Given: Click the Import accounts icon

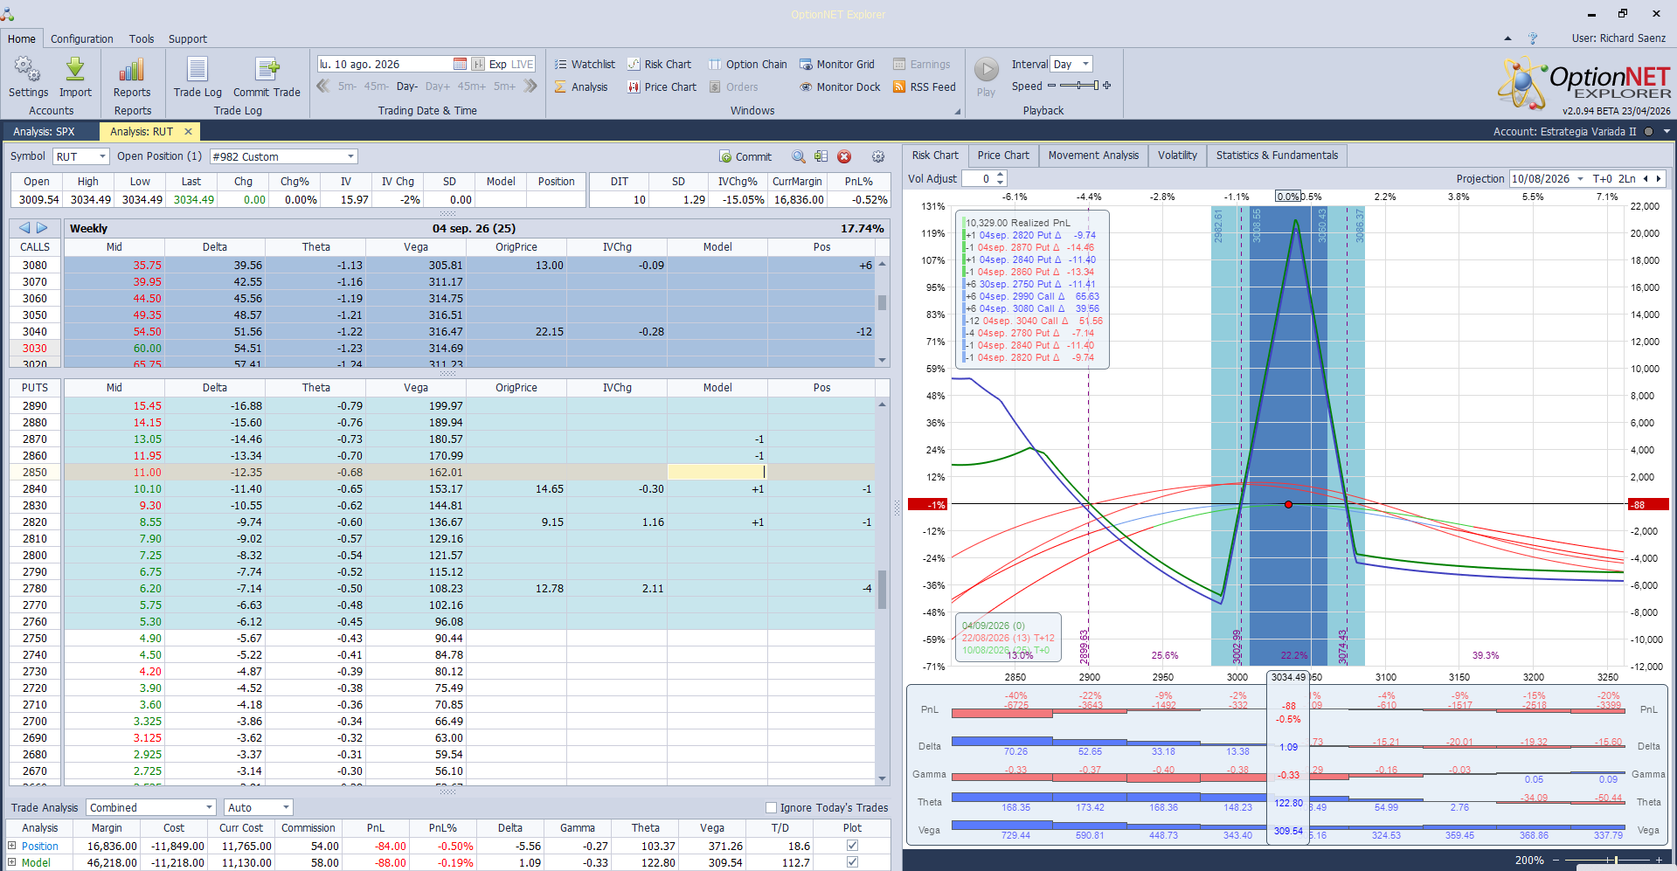Looking at the screenshot, I should (x=75, y=70).
